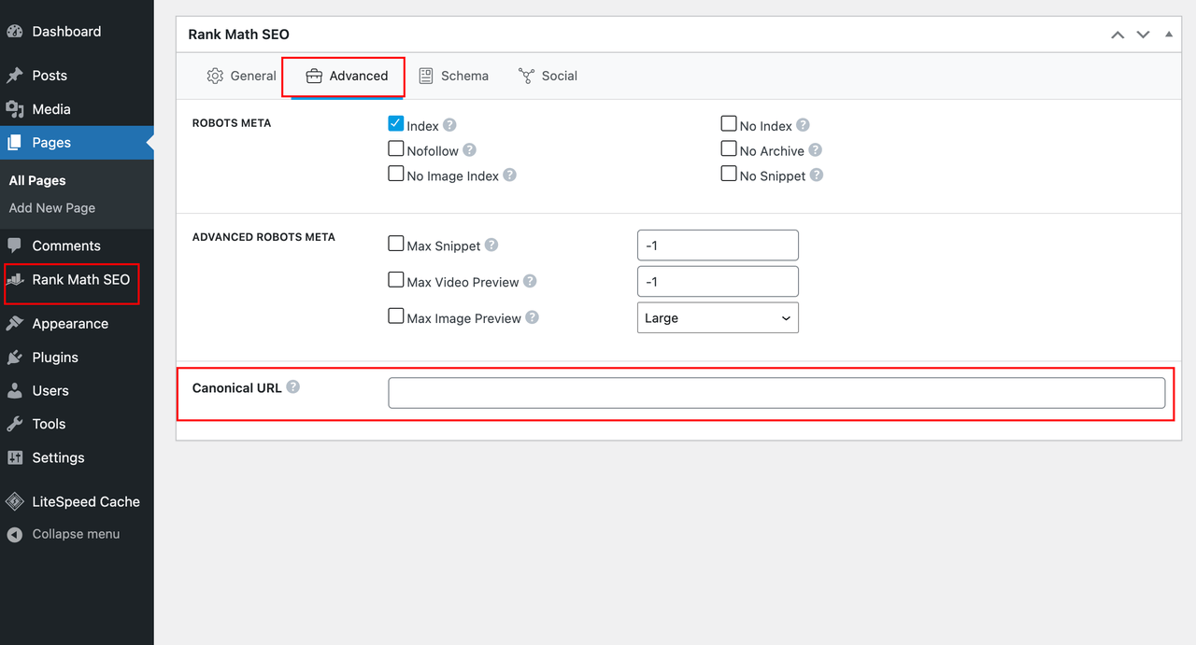The height and width of the screenshot is (645, 1196).
Task: Enable the No Image Index checkbox
Action: click(396, 175)
